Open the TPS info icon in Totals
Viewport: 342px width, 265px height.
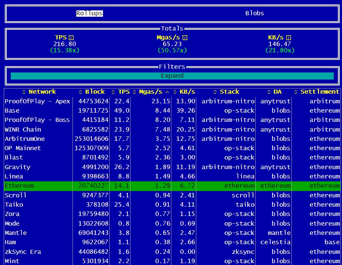[x=71, y=38]
